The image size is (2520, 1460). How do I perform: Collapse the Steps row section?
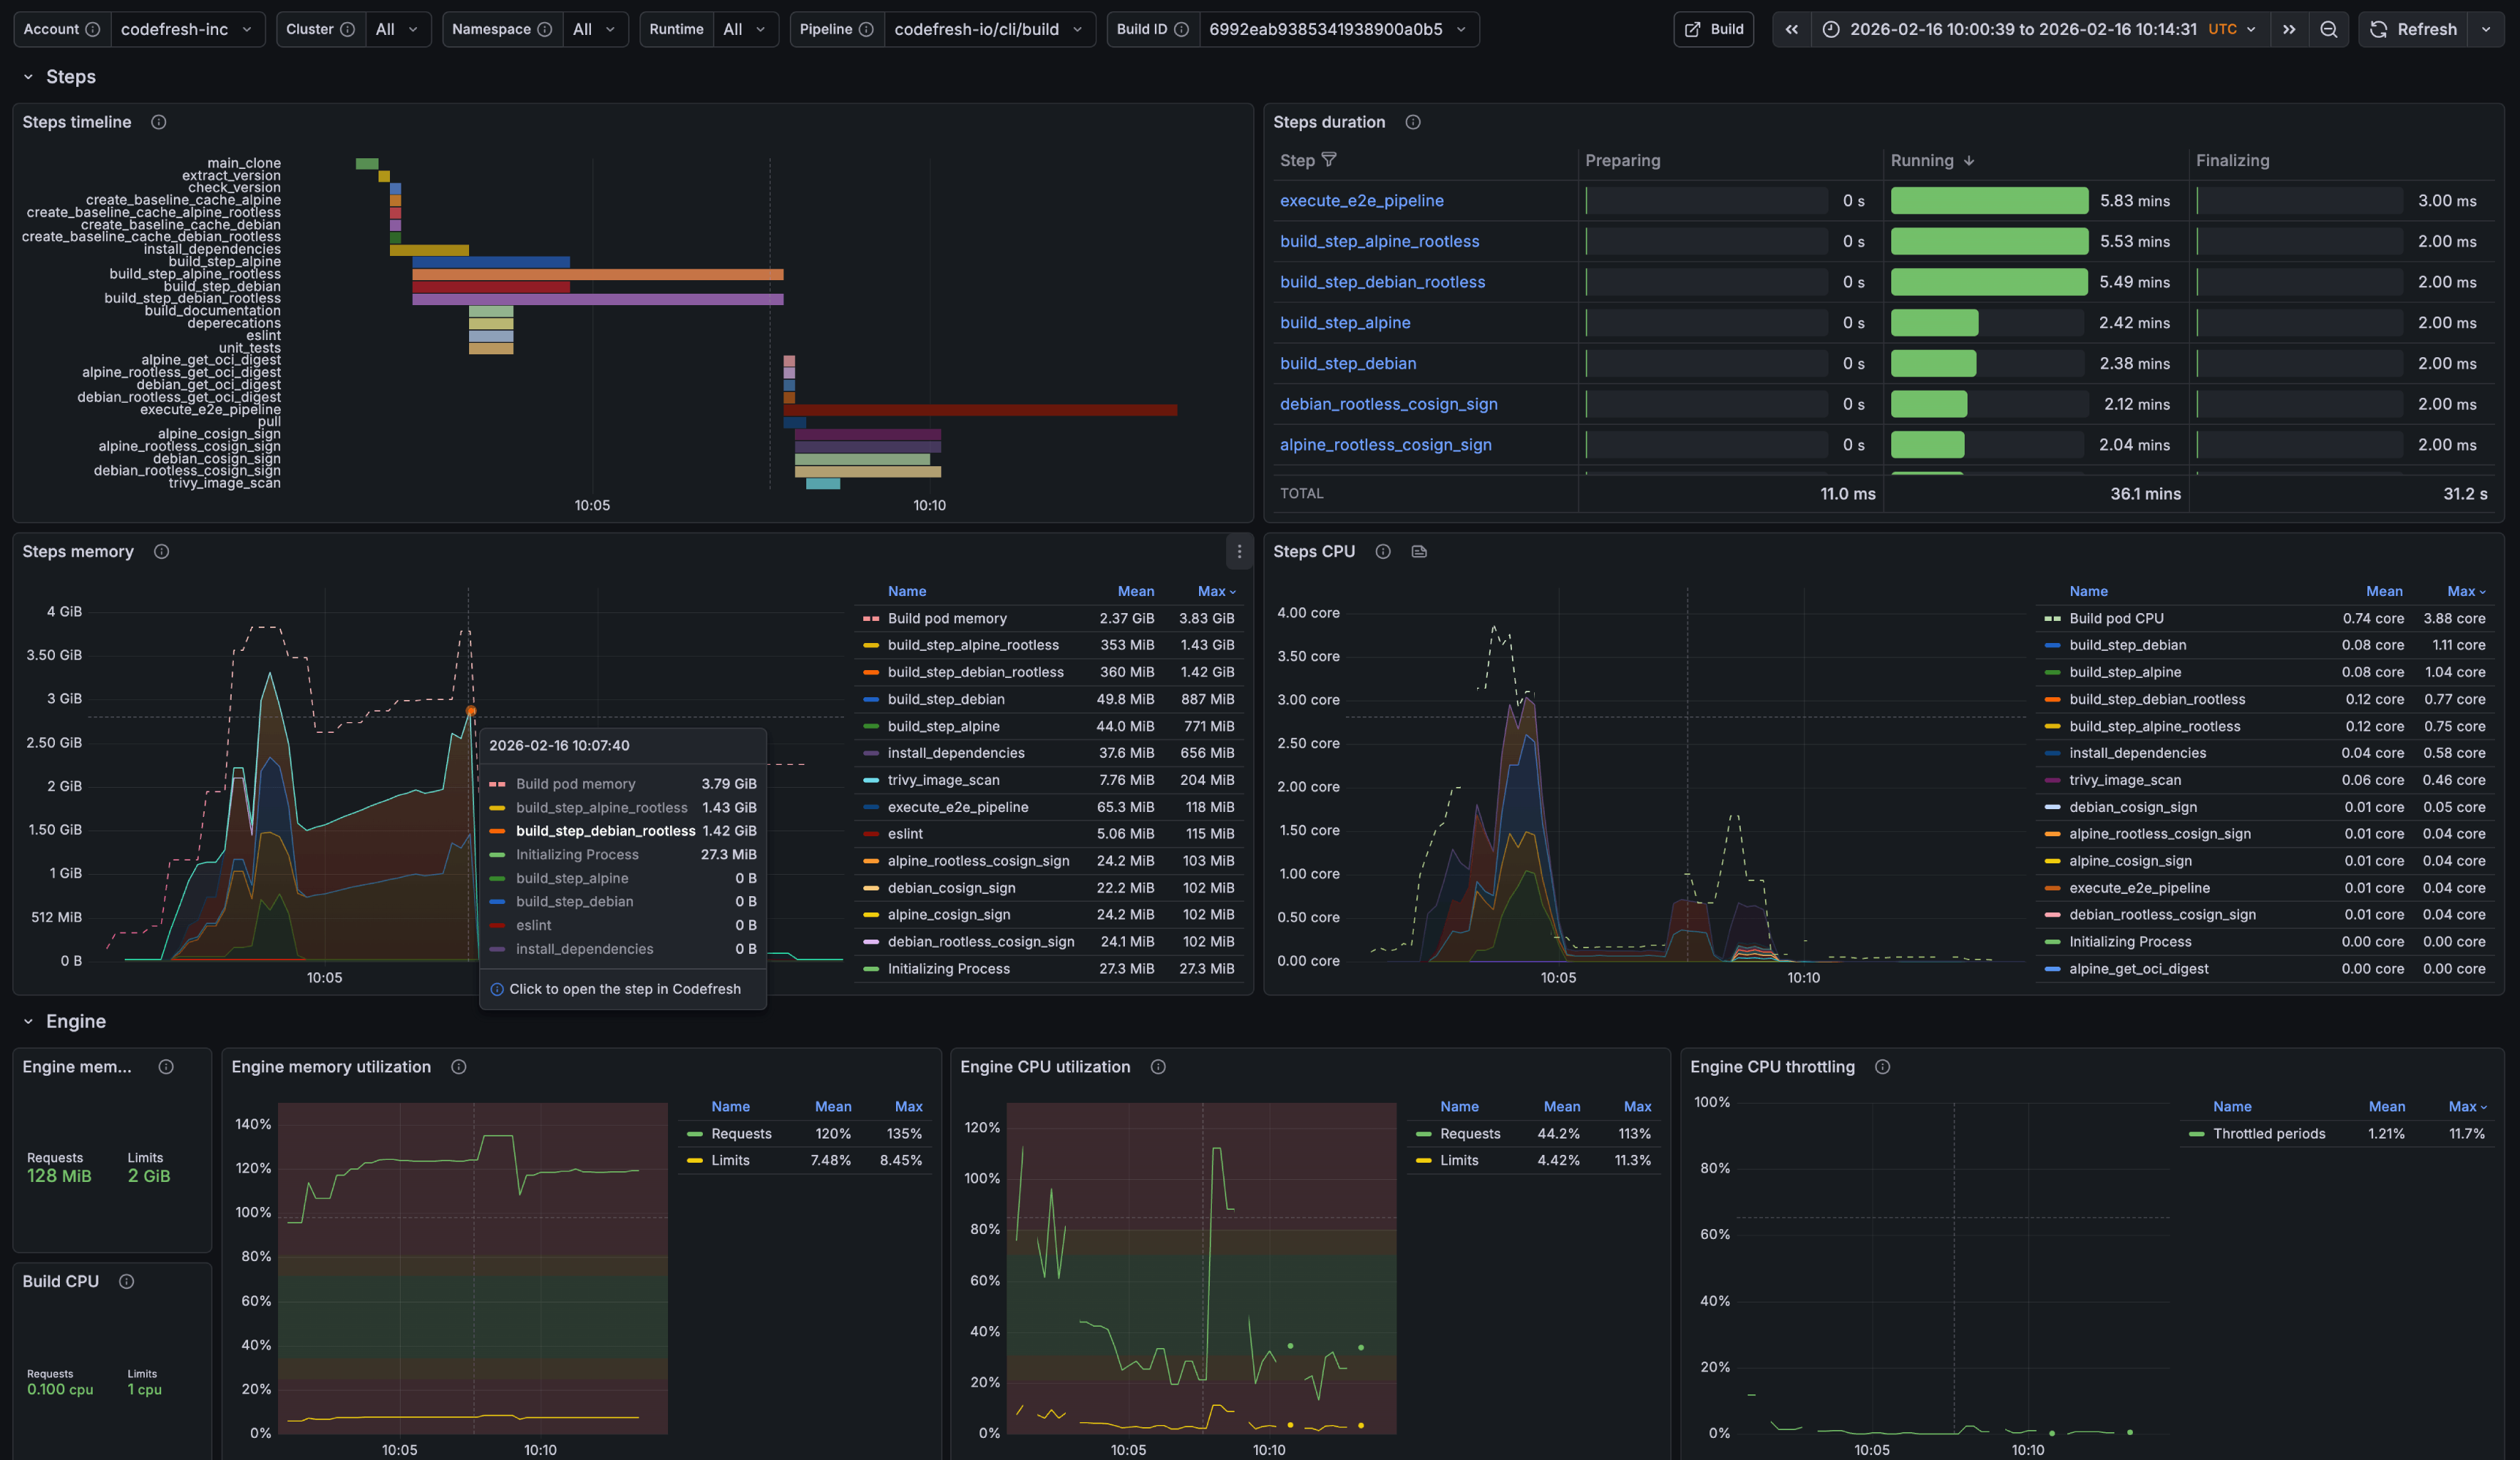[x=28, y=77]
